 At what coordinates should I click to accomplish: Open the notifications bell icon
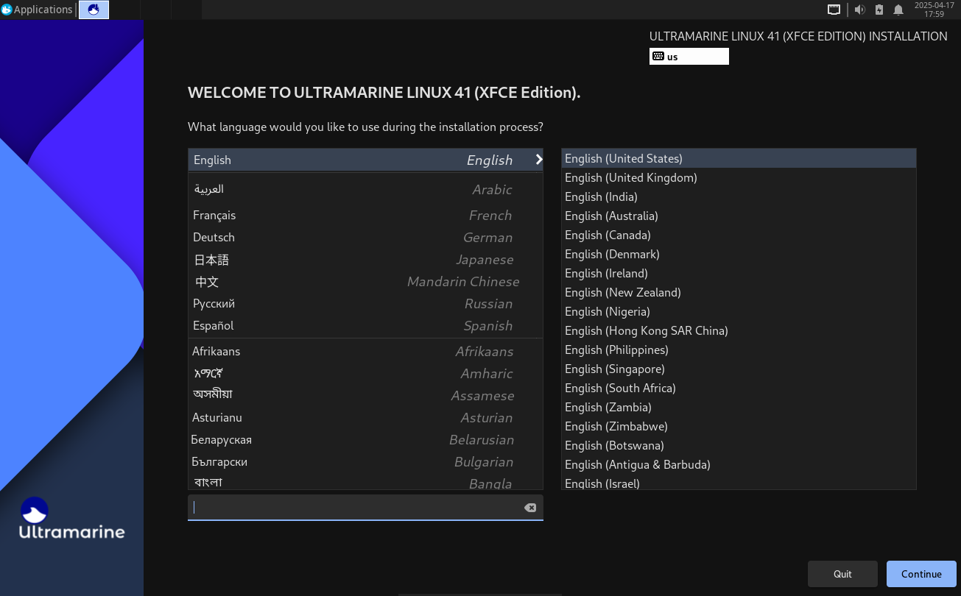pyautogui.click(x=898, y=10)
